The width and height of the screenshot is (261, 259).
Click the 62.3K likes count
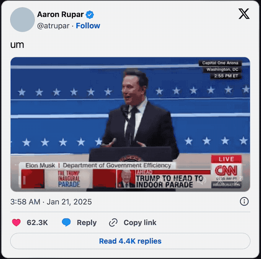point(37,223)
